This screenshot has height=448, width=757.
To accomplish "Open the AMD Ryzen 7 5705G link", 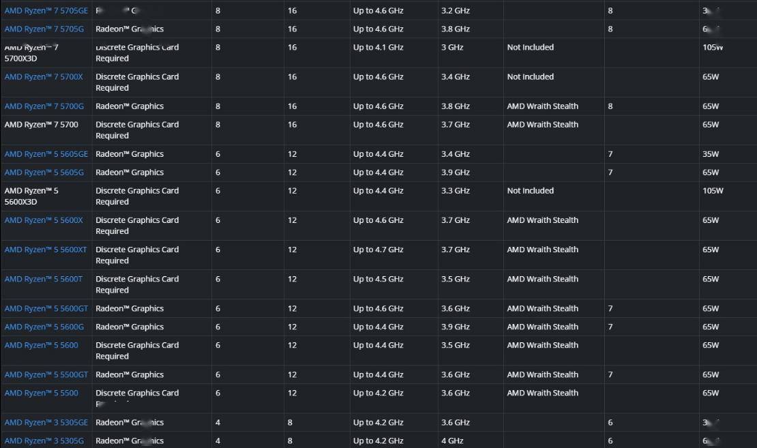I will tap(44, 29).
